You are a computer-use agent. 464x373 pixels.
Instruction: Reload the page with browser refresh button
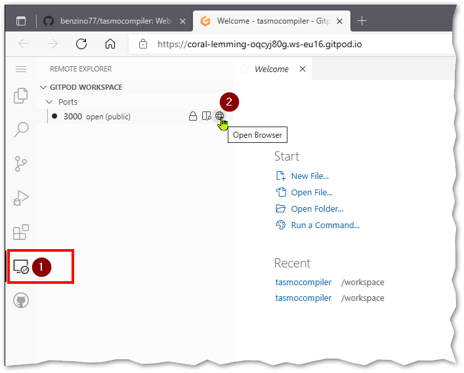click(81, 45)
